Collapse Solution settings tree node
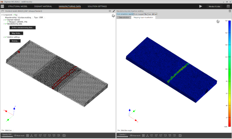The width and height of the screenshot is (232, 139). point(4,37)
